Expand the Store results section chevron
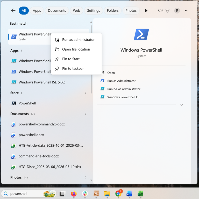 coord(86,93)
